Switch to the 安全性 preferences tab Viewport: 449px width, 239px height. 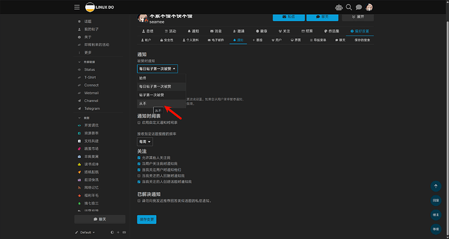tap(167, 40)
